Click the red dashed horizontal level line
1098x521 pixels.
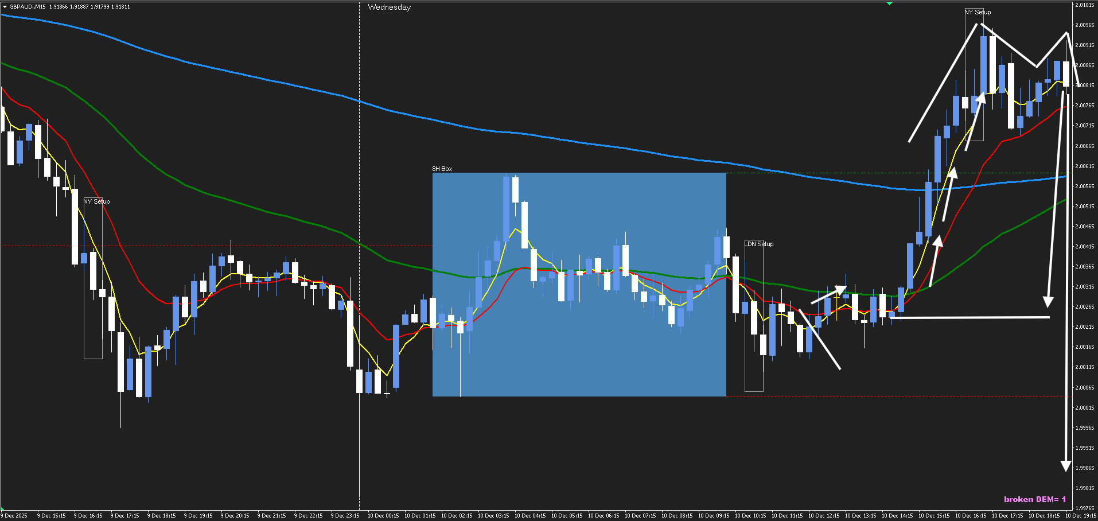[x=229, y=246]
